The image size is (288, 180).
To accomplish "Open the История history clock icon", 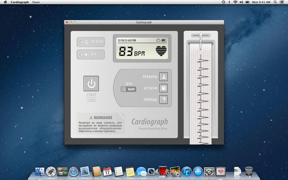I will pos(163,88).
